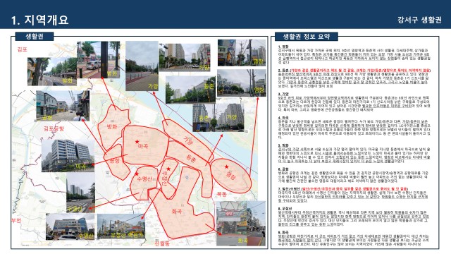Select the 마곡 region label on the map

click(x=143, y=146)
